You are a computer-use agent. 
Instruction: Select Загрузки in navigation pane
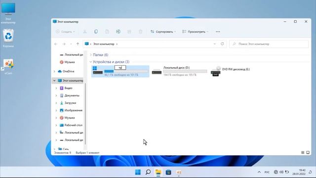coord(68,103)
